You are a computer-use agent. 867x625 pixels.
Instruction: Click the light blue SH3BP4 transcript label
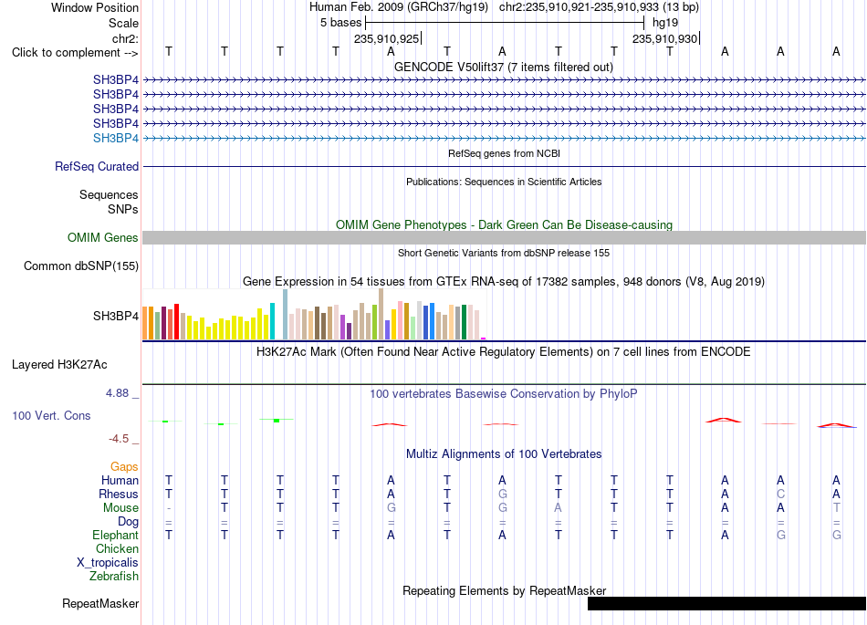click(116, 138)
